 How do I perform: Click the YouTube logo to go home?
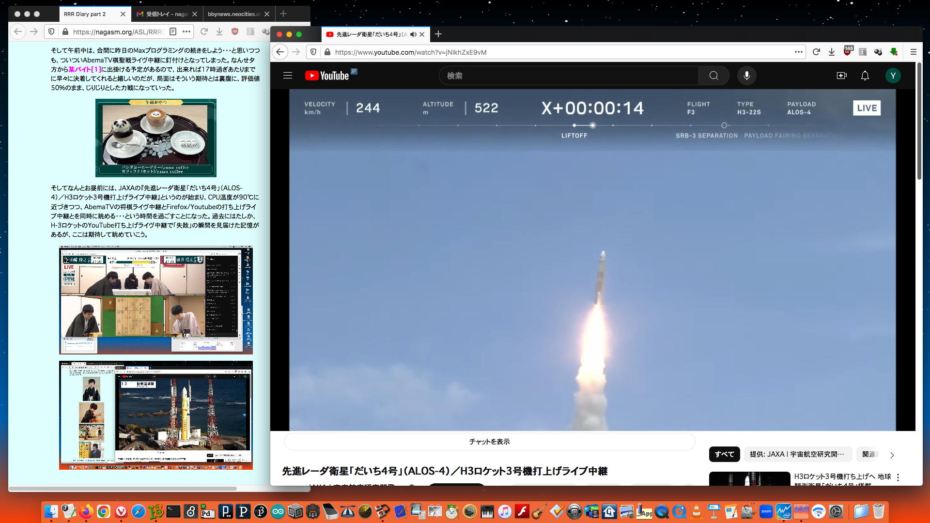pos(327,76)
